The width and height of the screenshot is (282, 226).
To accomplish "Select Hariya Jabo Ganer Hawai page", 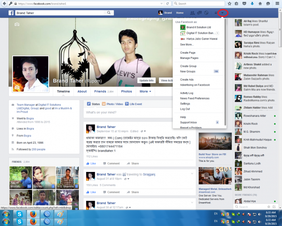I will point(199,39).
